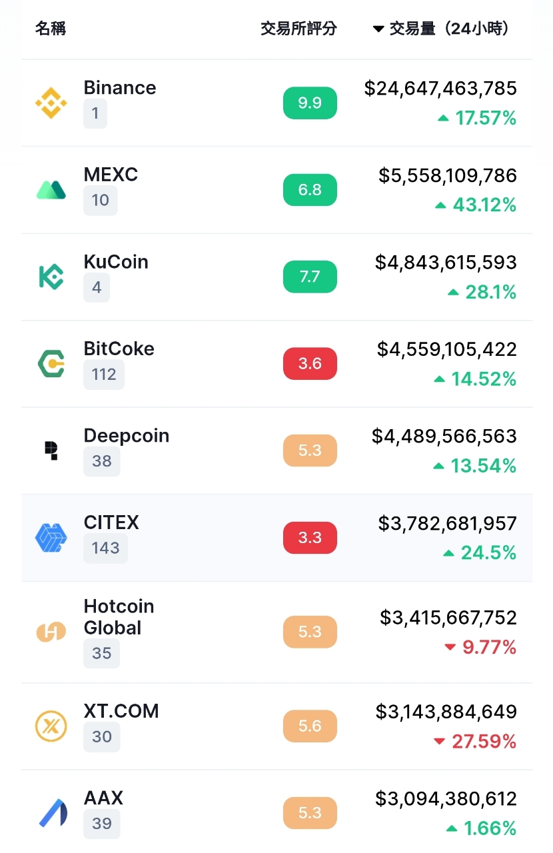
Task: Click Binance's 9.9 green score badge
Action: (x=310, y=103)
